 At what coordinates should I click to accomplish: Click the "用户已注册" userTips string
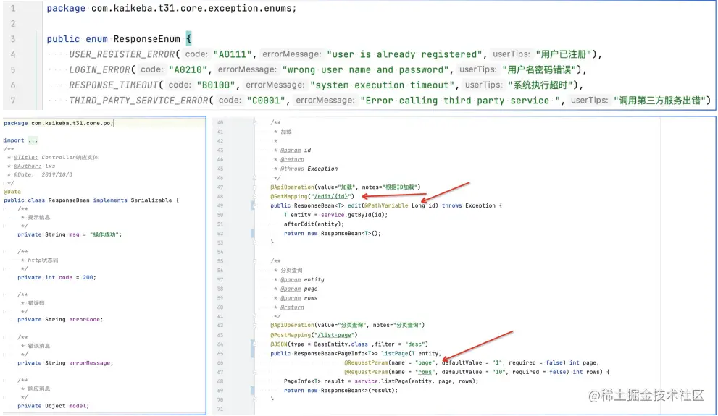click(x=563, y=54)
